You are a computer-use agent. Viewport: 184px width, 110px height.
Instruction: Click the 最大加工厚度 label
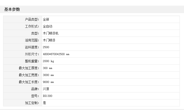29,68
